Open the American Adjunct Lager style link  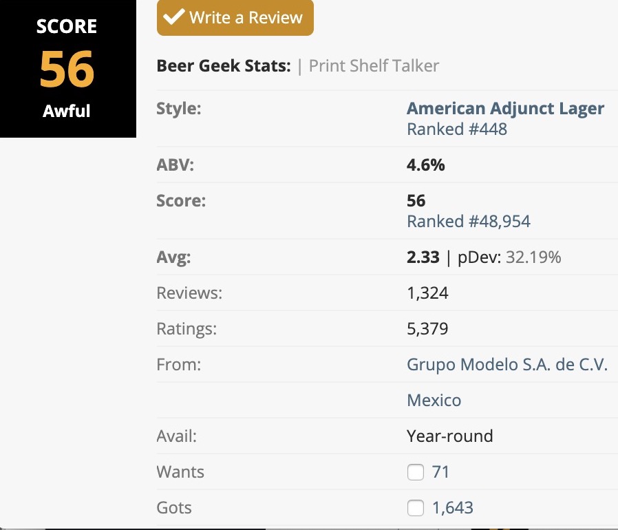point(505,108)
